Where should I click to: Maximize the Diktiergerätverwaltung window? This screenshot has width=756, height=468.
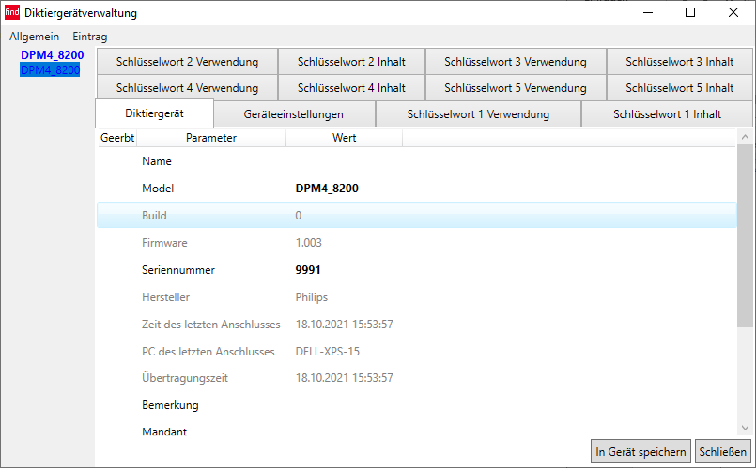tap(690, 12)
